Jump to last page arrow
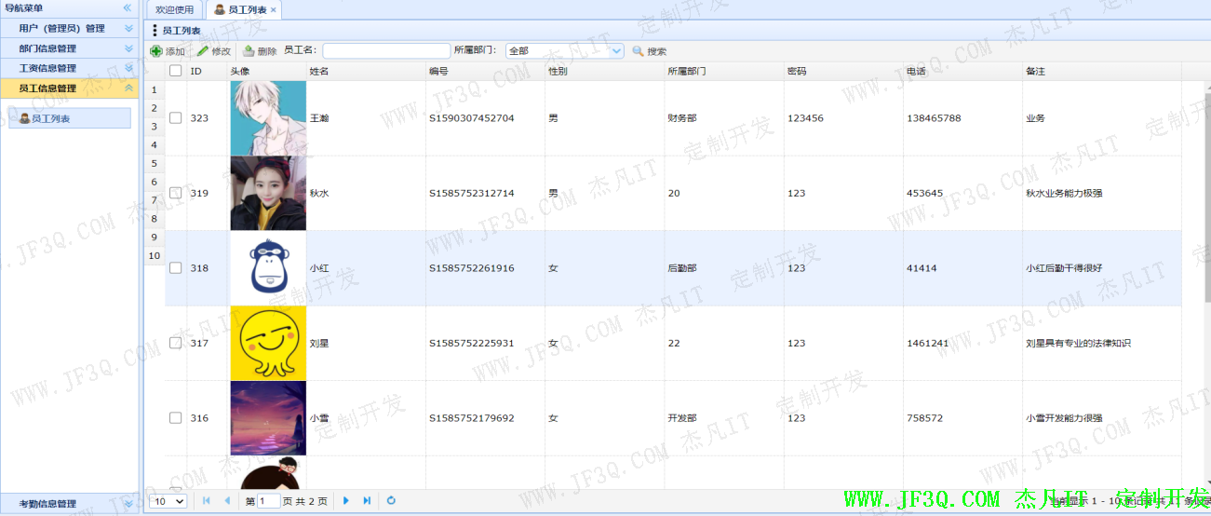Viewport: 1211px width, 516px height. pyautogui.click(x=367, y=501)
